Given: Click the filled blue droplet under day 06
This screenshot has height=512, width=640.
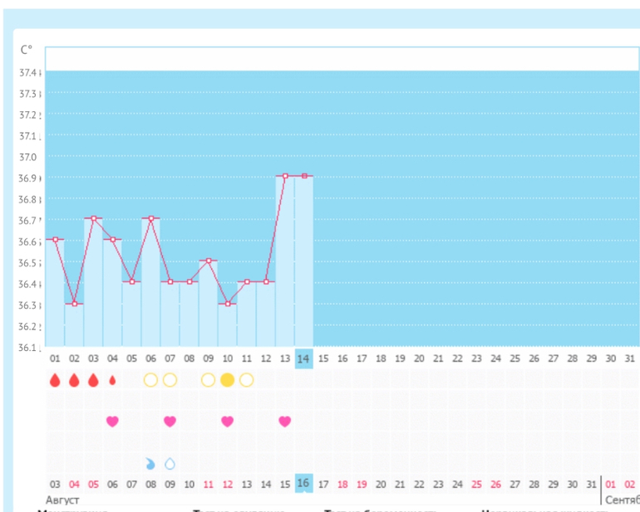Looking at the screenshot, I should (150, 463).
